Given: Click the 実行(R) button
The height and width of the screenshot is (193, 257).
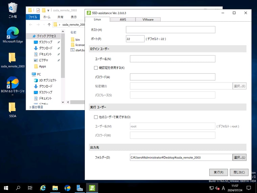Looking at the screenshot, I should 218,172.
